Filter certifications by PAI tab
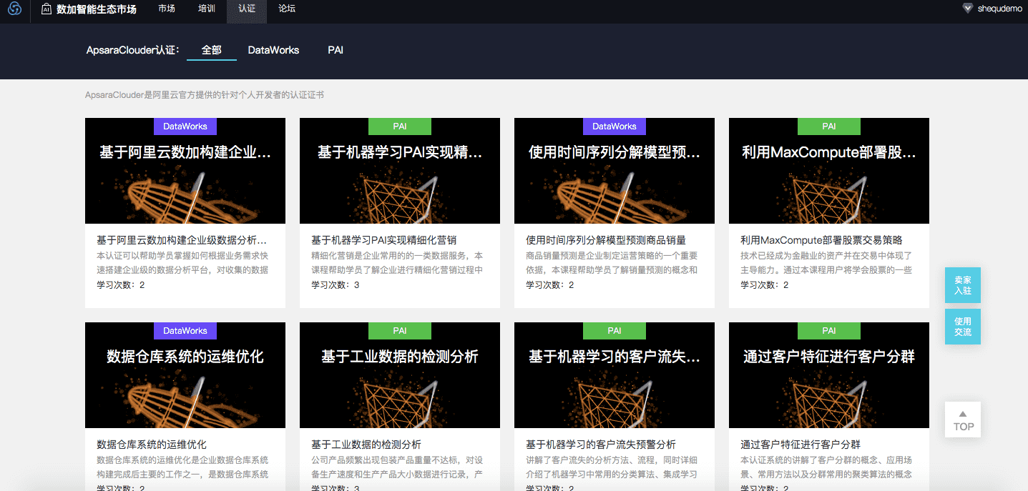This screenshot has height=491, width=1028. coord(336,50)
